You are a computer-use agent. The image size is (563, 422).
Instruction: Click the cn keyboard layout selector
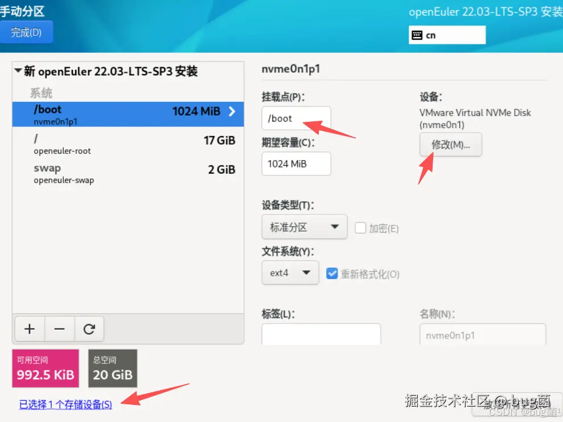[x=447, y=35]
